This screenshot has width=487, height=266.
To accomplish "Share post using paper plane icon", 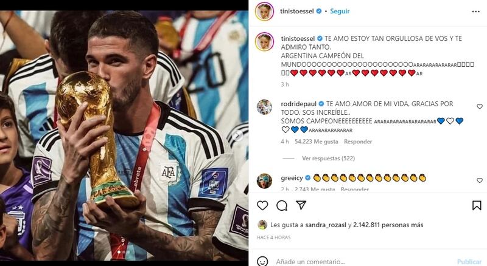I will (301, 205).
